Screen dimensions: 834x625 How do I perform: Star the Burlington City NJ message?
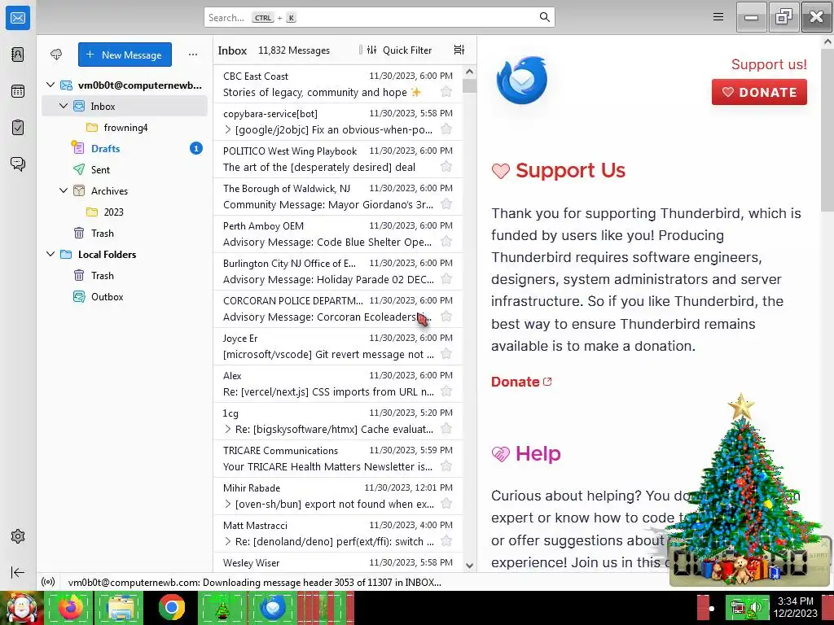click(x=446, y=279)
